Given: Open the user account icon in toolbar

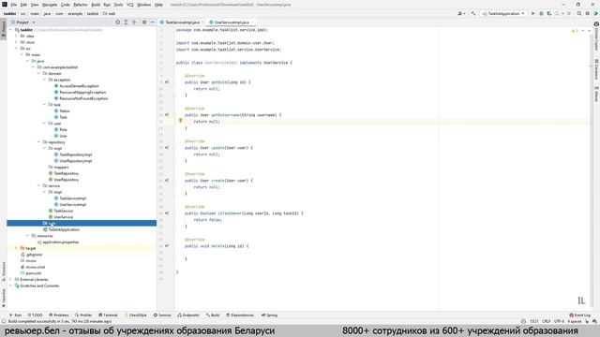Looking at the screenshot, I should pyautogui.click(x=461, y=13).
